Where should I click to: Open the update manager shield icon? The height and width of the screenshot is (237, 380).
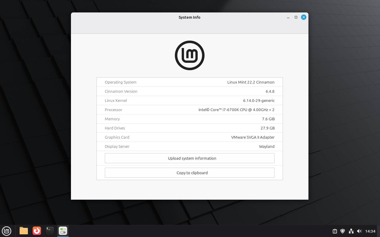click(343, 231)
